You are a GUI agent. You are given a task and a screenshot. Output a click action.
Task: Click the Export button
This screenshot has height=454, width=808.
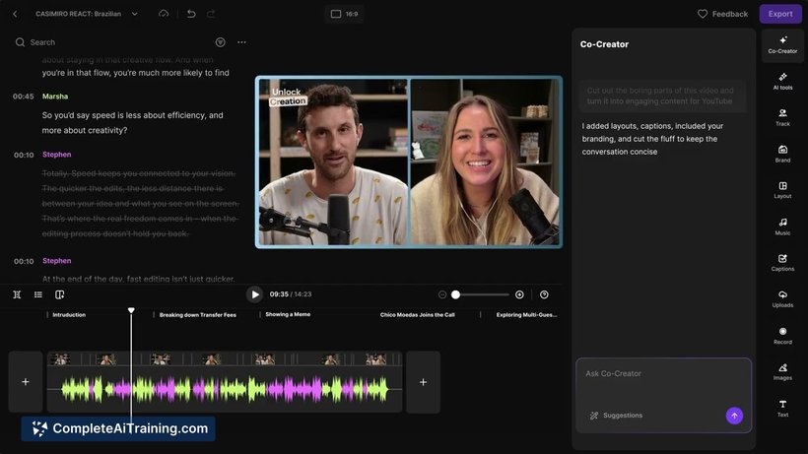click(780, 14)
